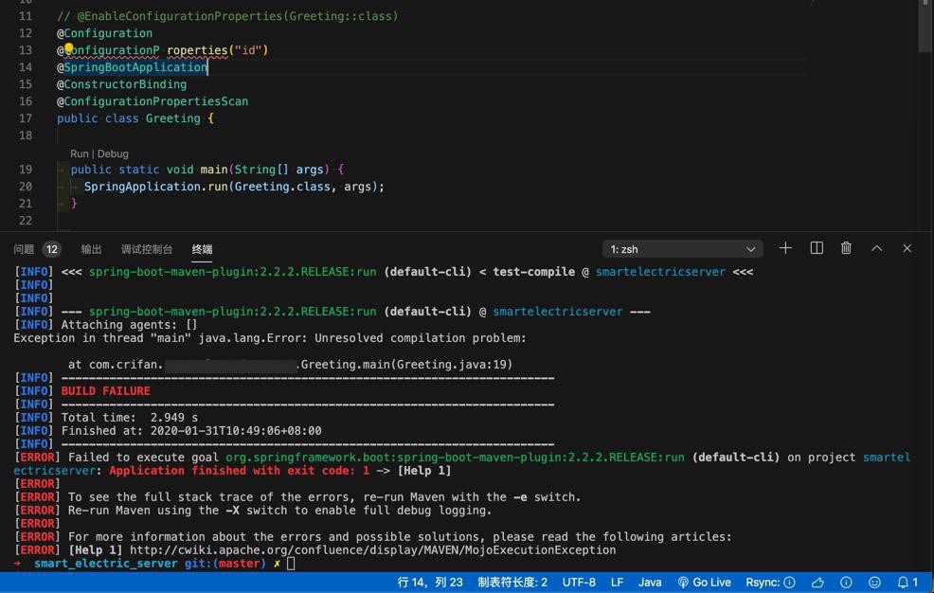Click the circled info status icon
Image resolution: width=934 pixels, height=593 pixels.
[x=846, y=583]
